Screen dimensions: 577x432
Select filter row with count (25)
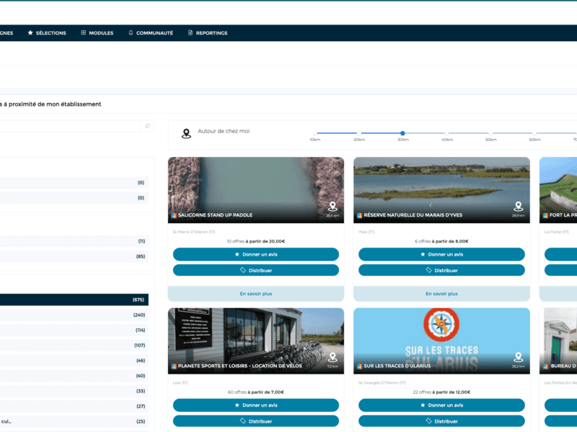tap(74, 421)
